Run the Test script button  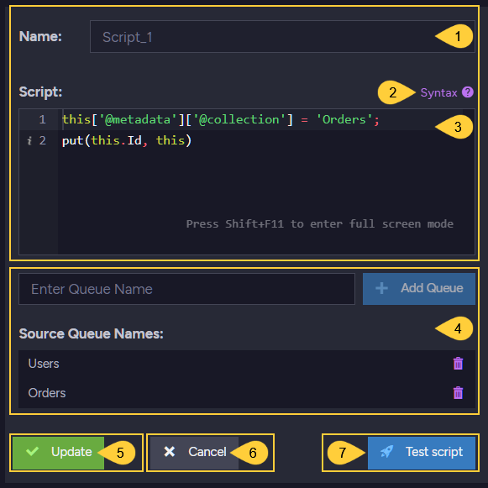(422, 452)
